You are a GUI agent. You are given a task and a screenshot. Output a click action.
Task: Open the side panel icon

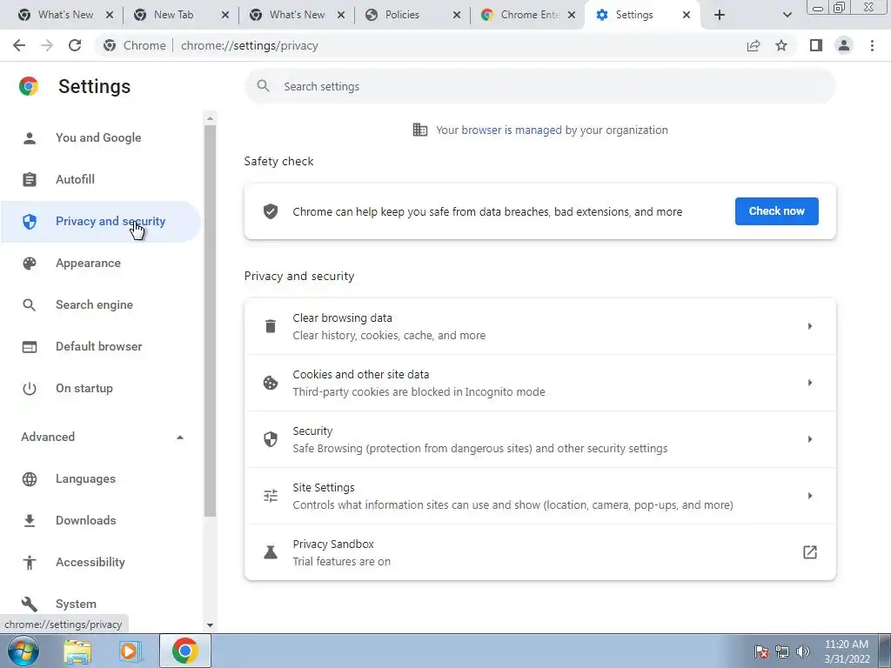(816, 45)
